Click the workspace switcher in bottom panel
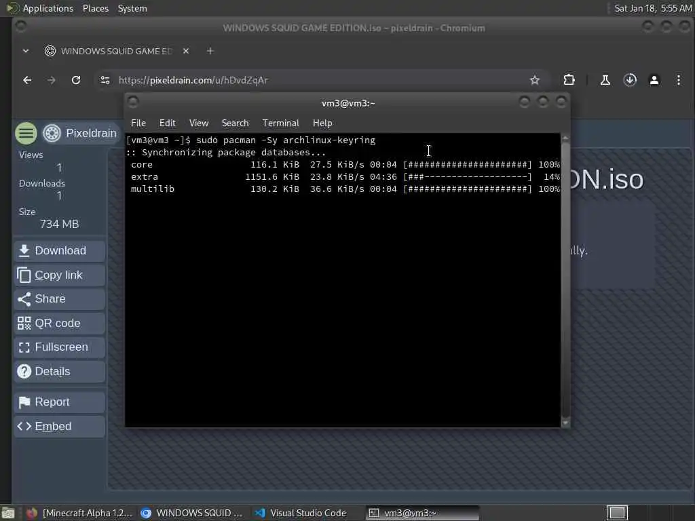Screen dimensions: 695x521 617,513
